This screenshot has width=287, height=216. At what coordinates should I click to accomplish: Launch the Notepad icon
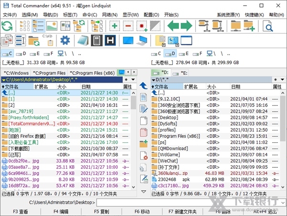83,40
